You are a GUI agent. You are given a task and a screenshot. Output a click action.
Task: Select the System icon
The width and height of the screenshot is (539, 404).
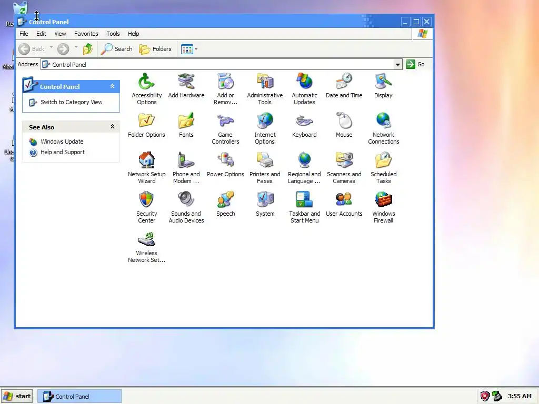tap(265, 204)
